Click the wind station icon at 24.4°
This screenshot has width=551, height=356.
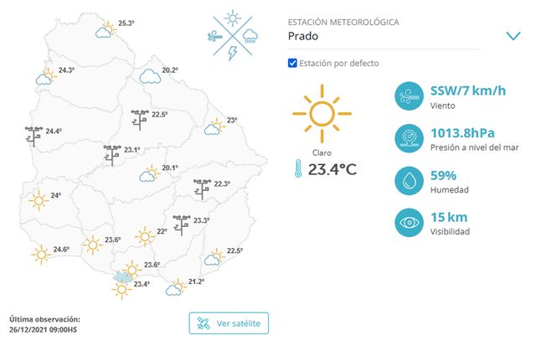tap(33, 136)
